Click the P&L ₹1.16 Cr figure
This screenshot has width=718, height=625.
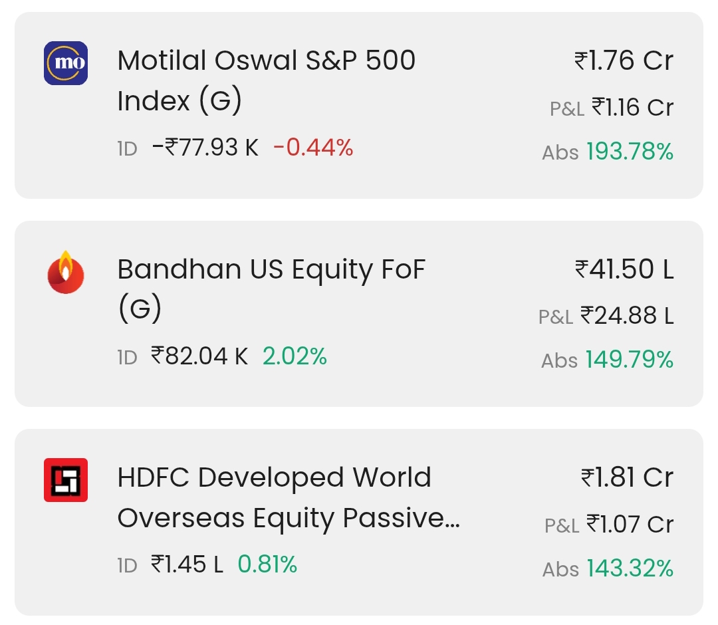point(612,108)
